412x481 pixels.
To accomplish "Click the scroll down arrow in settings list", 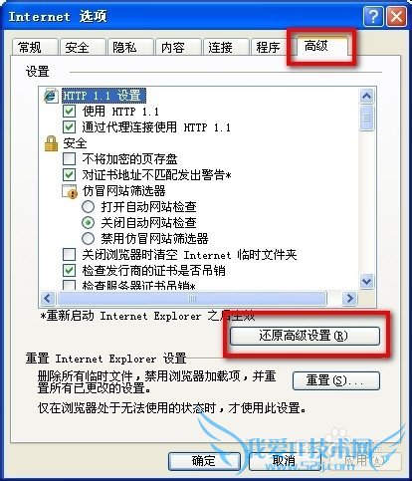I will (x=367, y=282).
